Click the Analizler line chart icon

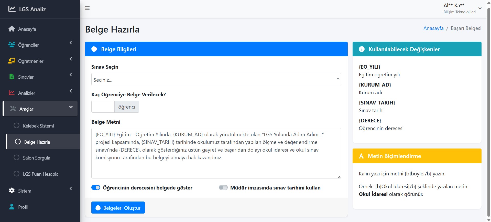[x=12, y=93]
